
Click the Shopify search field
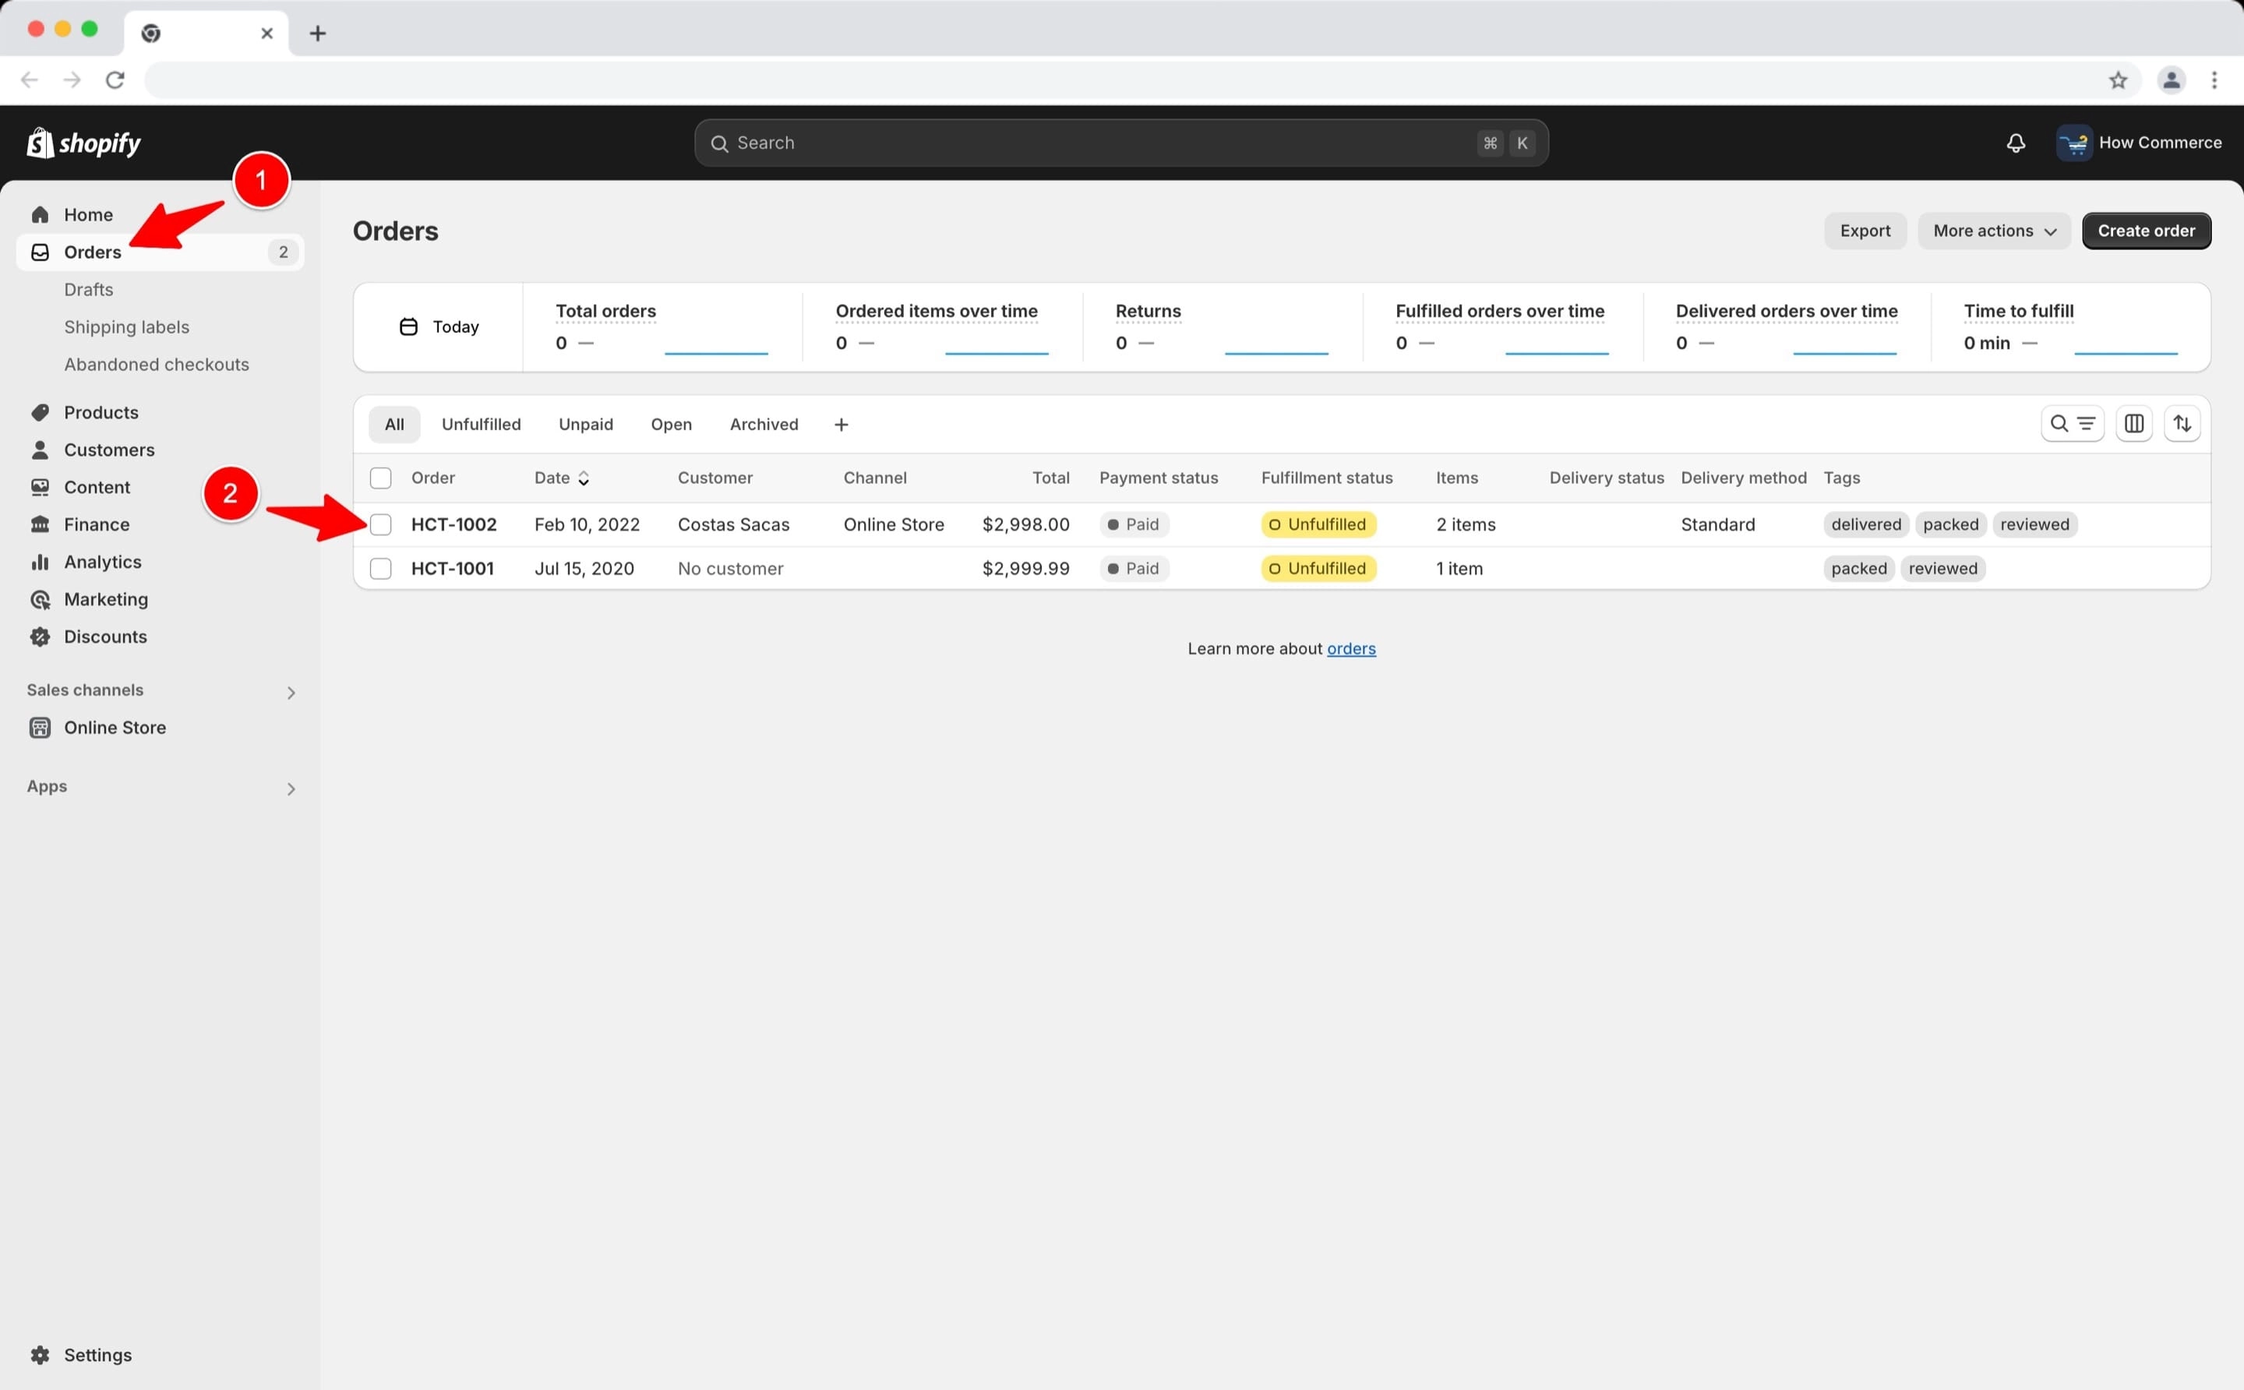[x=1120, y=143]
